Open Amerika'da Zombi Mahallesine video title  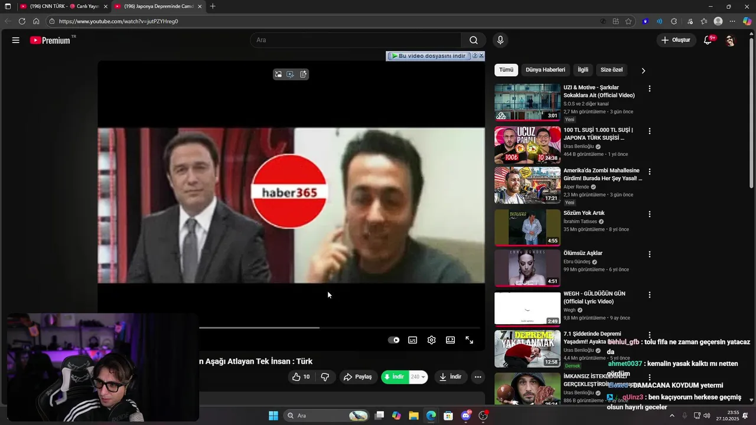[602, 175]
